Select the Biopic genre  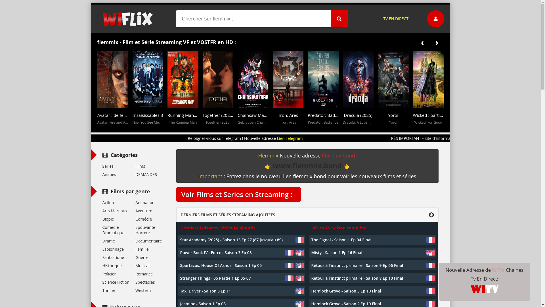tap(108, 219)
